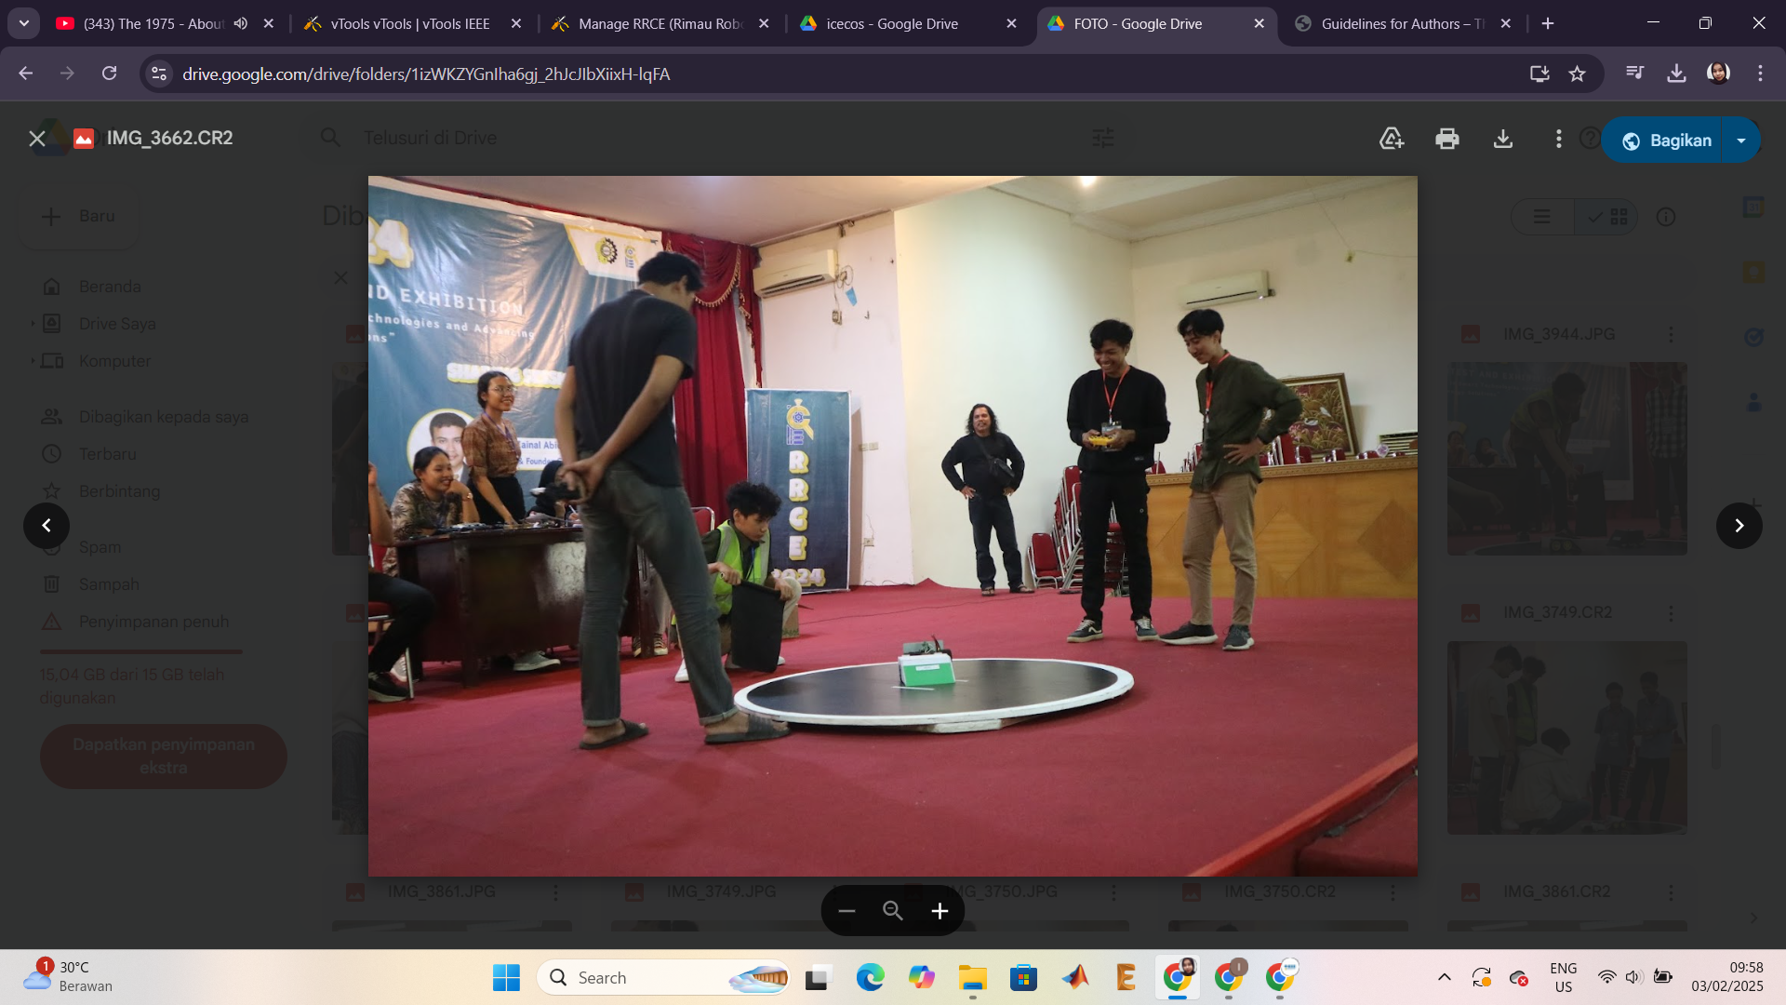Switch Drive to list layout view
Viewport: 1786px width, 1005px height.
click(x=1542, y=217)
